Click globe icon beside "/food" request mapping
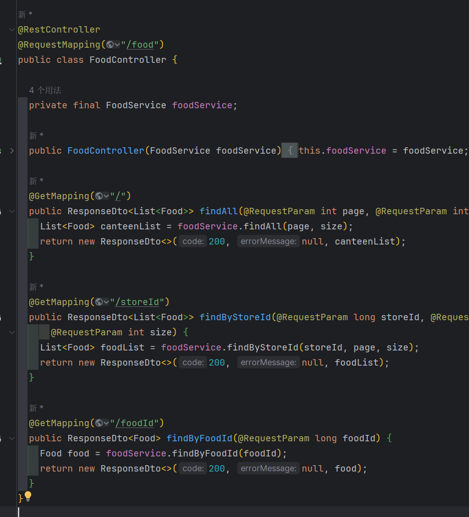The height and width of the screenshot is (517, 469). (110, 44)
